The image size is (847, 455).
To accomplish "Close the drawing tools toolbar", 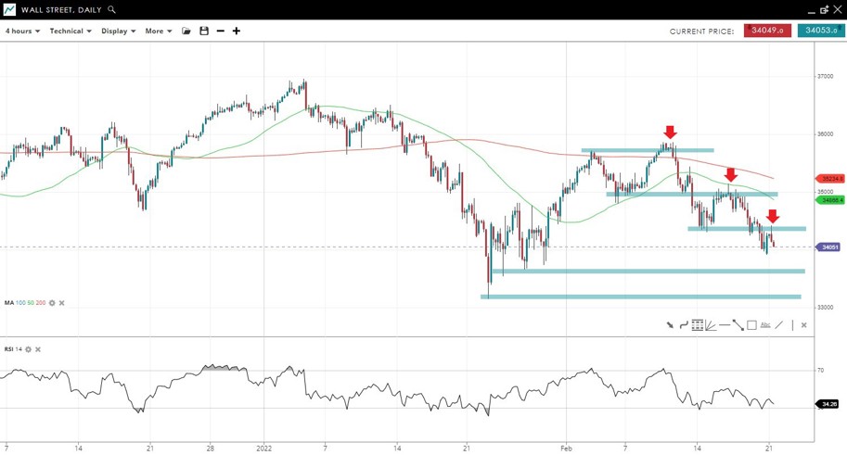I will pyautogui.click(x=803, y=325).
